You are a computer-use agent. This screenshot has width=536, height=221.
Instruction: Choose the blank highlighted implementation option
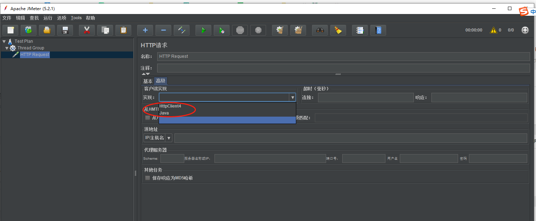click(x=227, y=120)
